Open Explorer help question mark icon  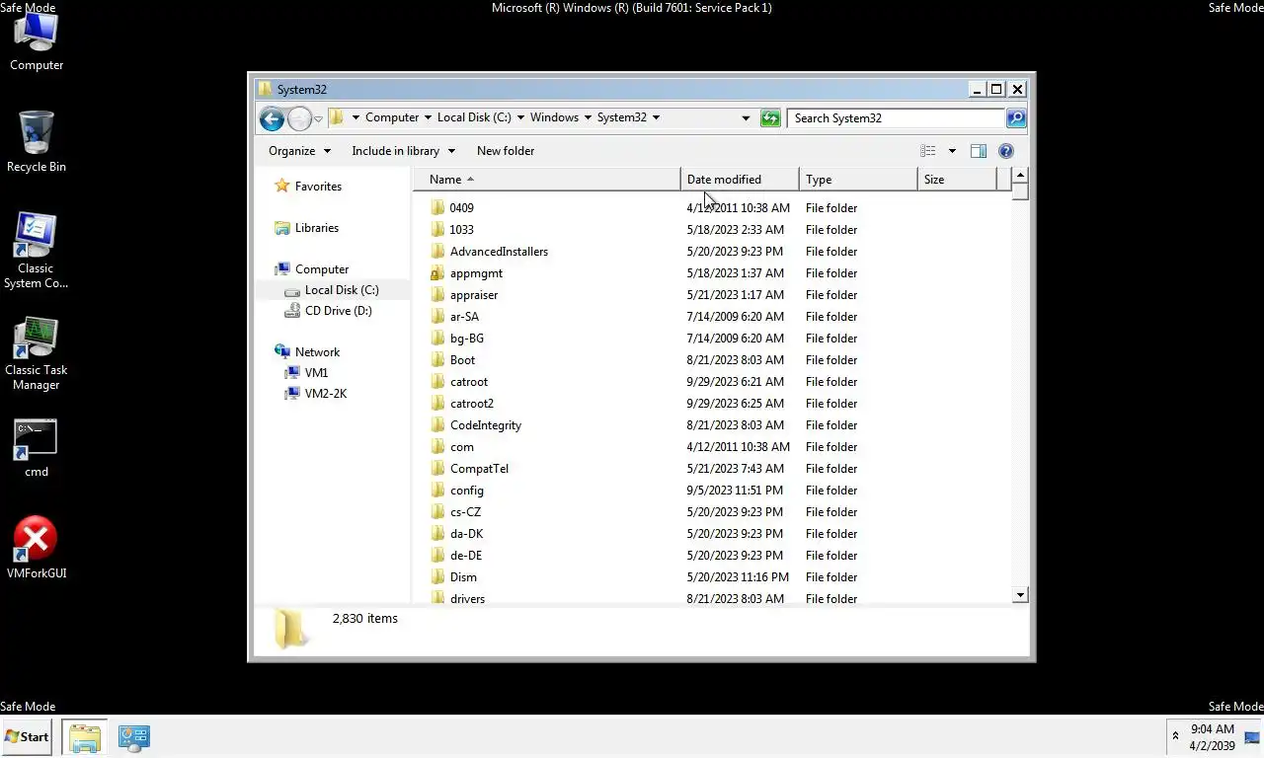[1006, 151]
